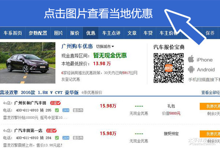Click the green check next to extension 285
This screenshot has height=148, width=220.
(57, 110)
